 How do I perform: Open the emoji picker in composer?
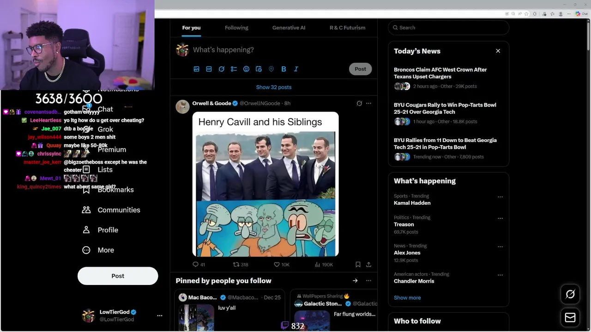click(246, 69)
